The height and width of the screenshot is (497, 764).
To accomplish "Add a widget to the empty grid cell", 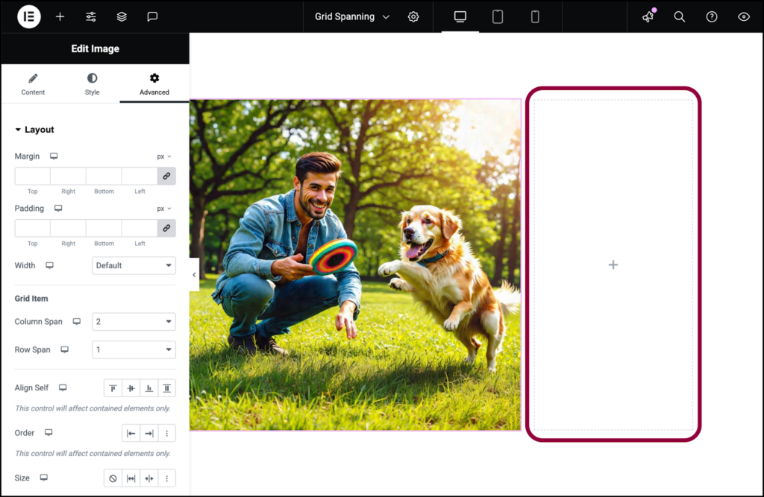I will click(613, 265).
